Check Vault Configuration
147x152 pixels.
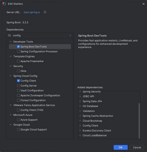click(x=18, y=90)
